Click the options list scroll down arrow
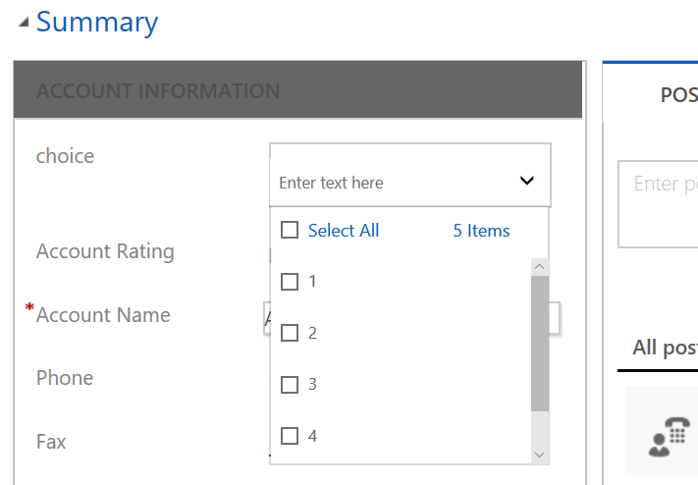 (539, 455)
